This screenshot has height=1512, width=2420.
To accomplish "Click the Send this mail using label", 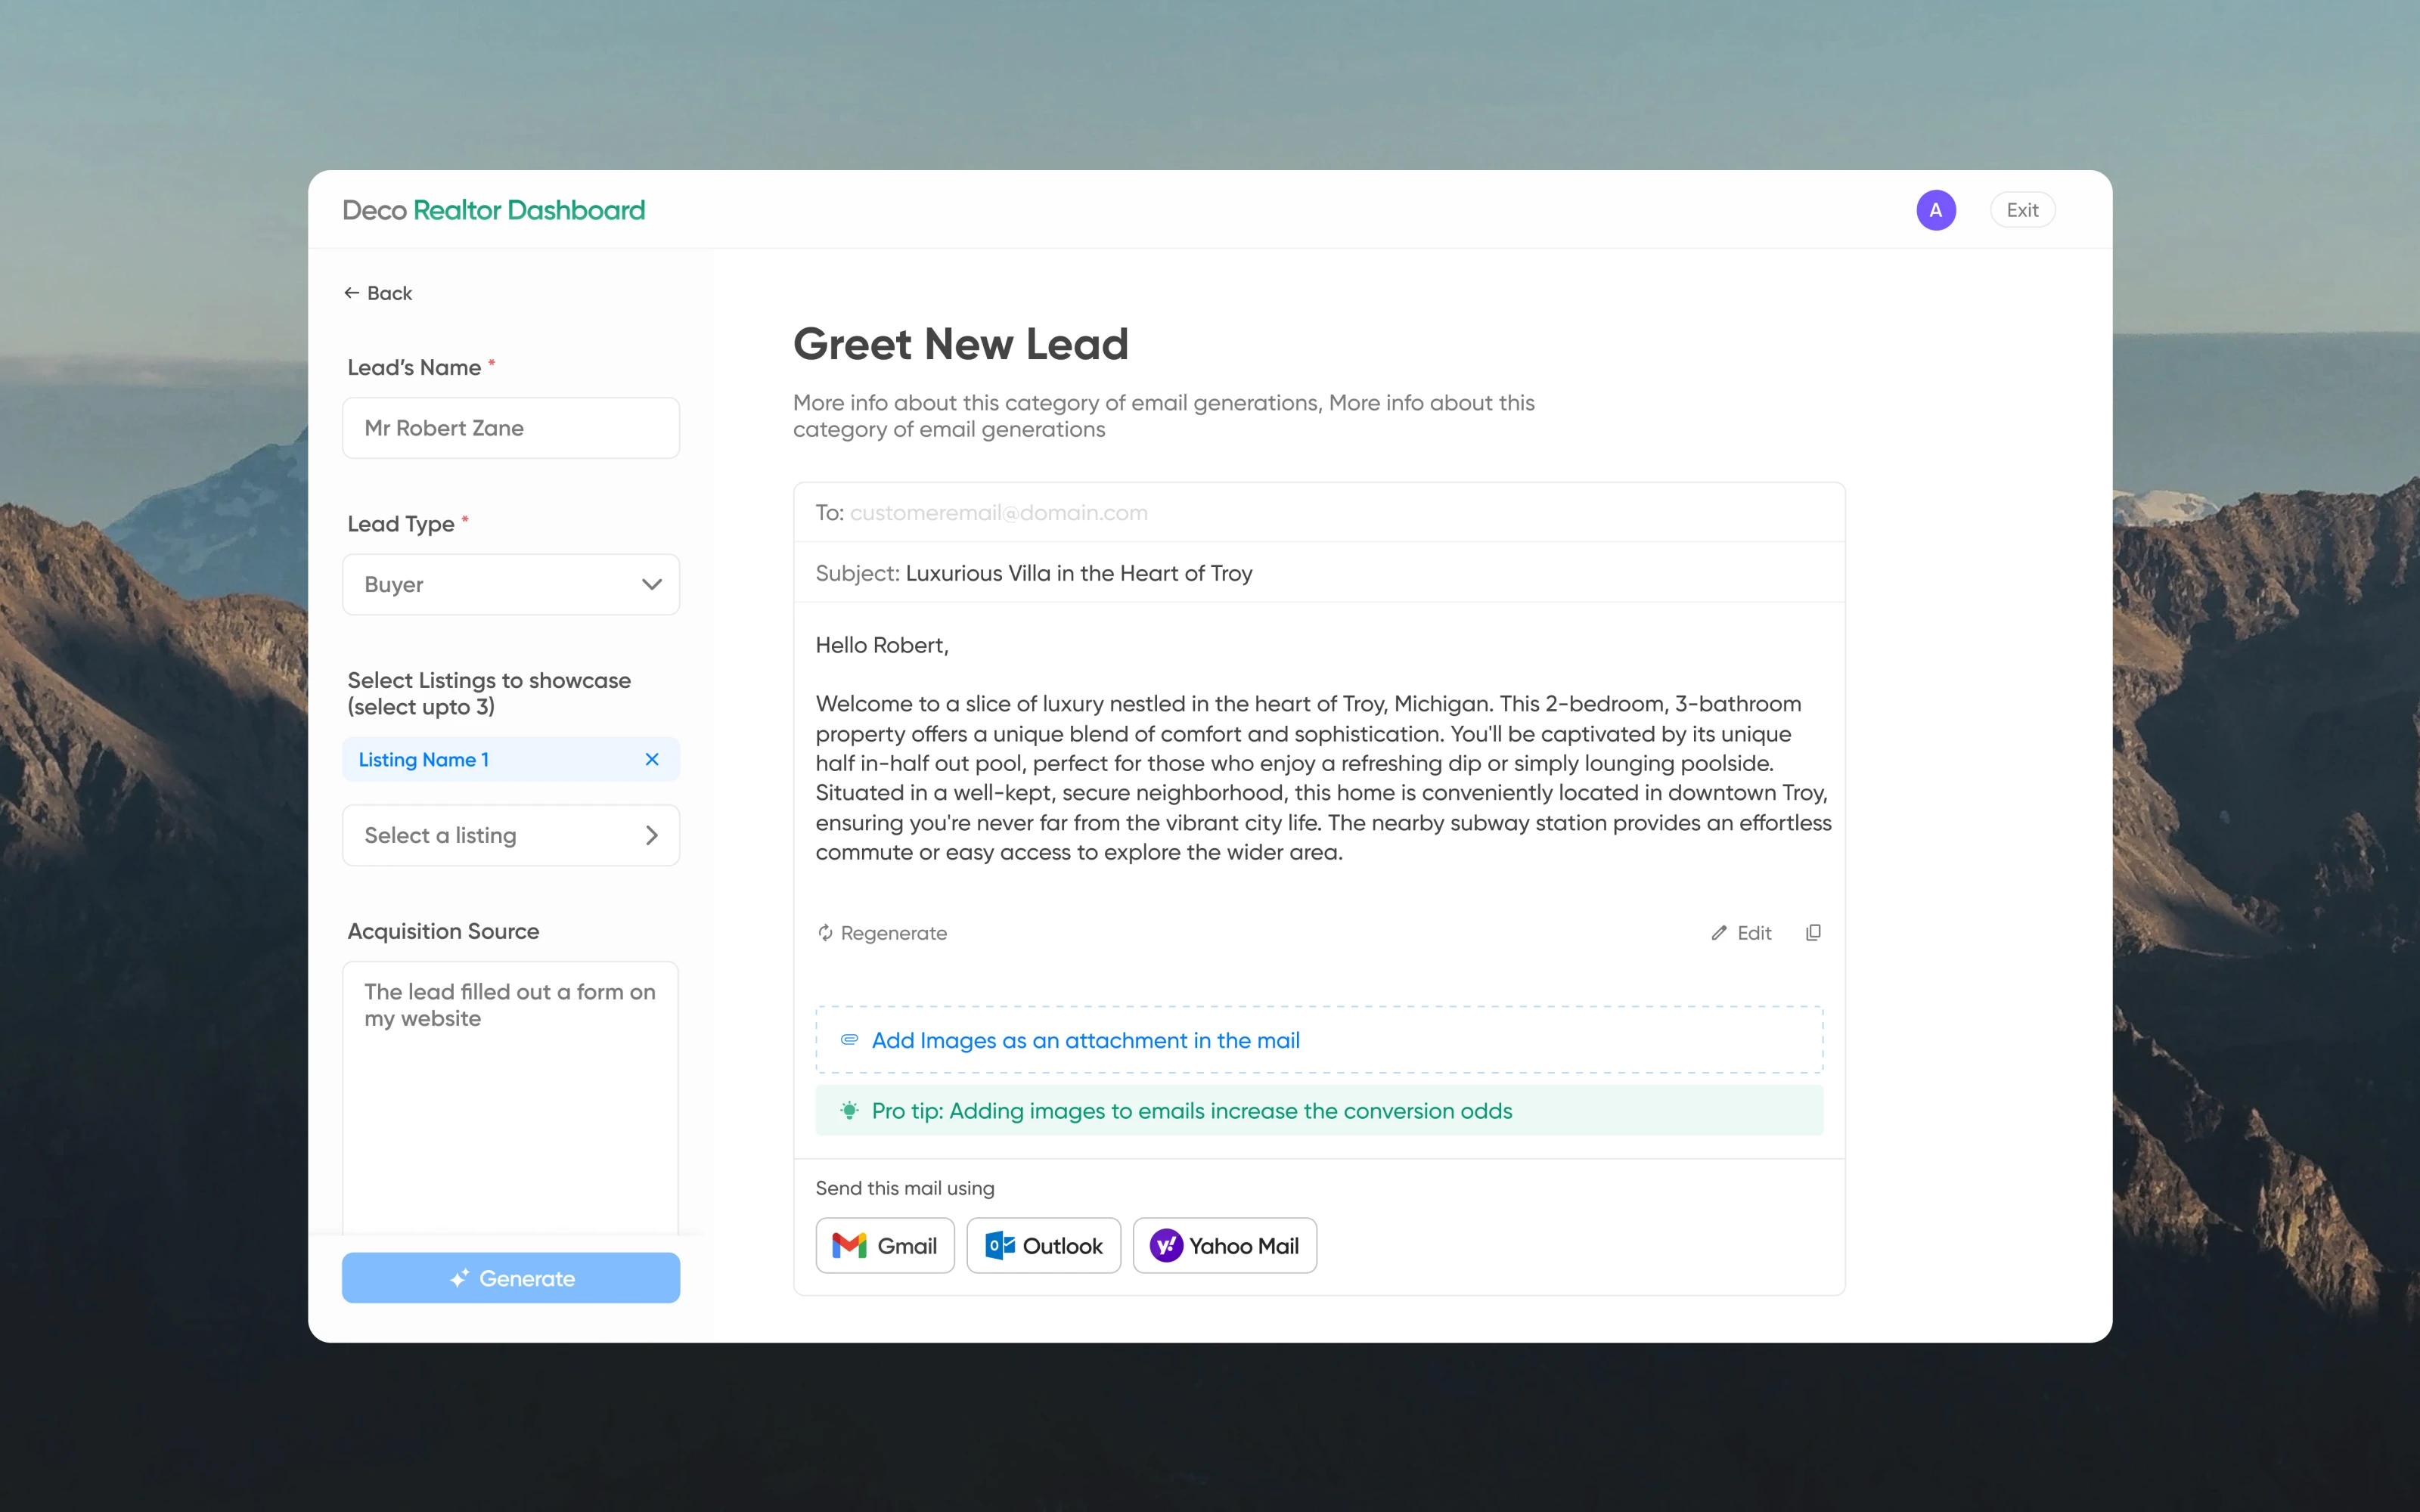I will coord(905,1188).
